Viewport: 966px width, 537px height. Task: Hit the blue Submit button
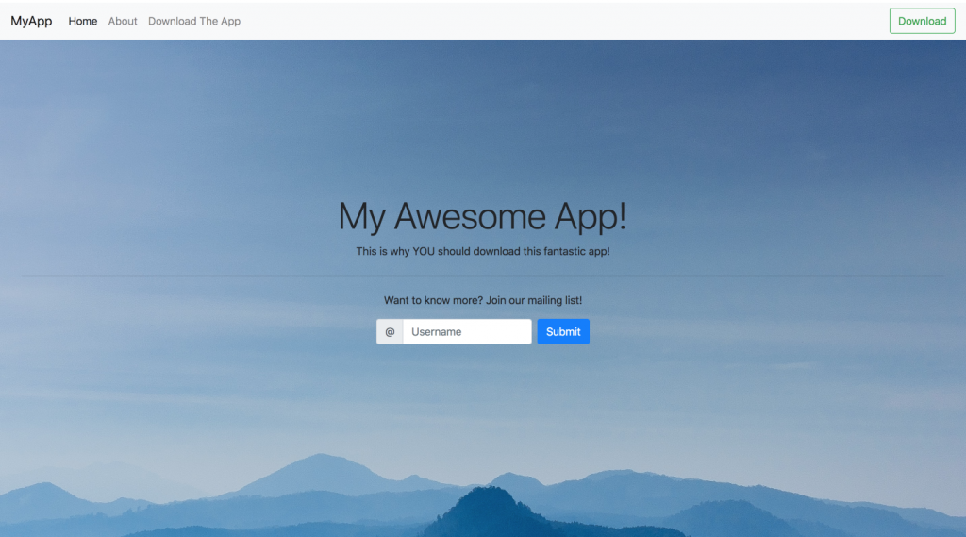click(x=563, y=332)
